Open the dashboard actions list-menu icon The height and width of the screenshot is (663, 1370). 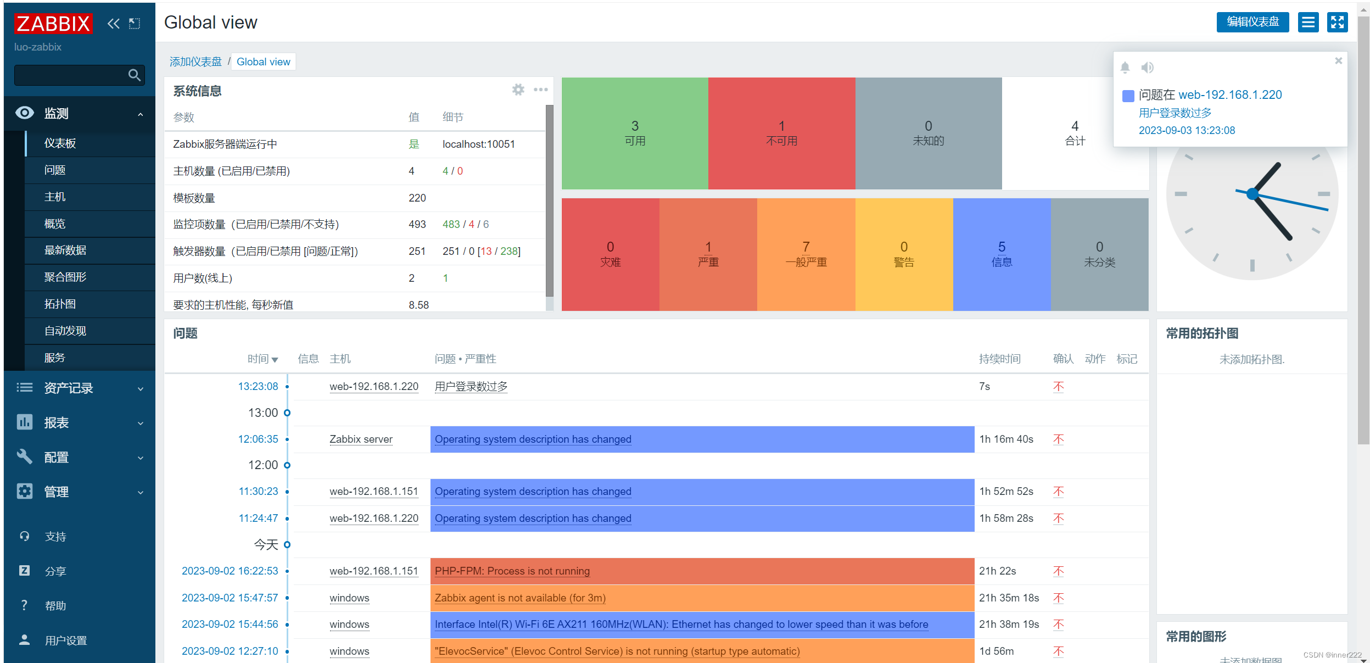pyautogui.click(x=1309, y=22)
